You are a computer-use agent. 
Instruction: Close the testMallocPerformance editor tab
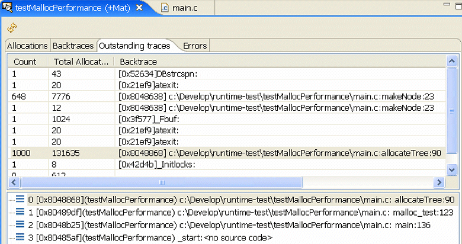coord(139,8)
